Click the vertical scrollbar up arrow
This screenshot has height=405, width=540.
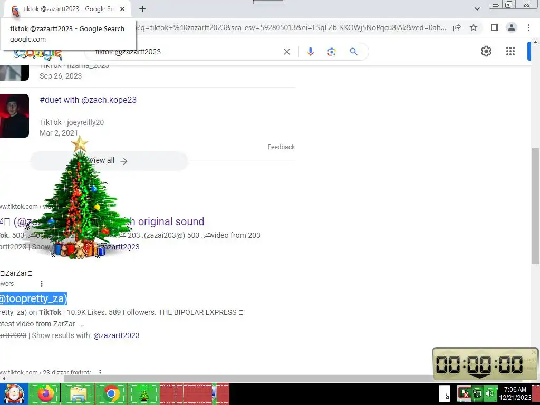tap(535, 42)
